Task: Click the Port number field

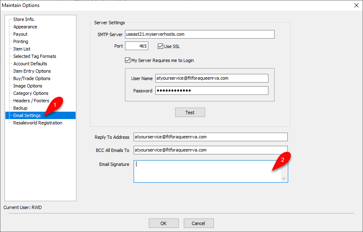Action: pyautogui.click(x=136, y=46)
